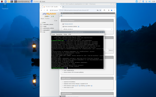
Task: Open the Bluetooth tray menu
Action: tap(143, 1)
